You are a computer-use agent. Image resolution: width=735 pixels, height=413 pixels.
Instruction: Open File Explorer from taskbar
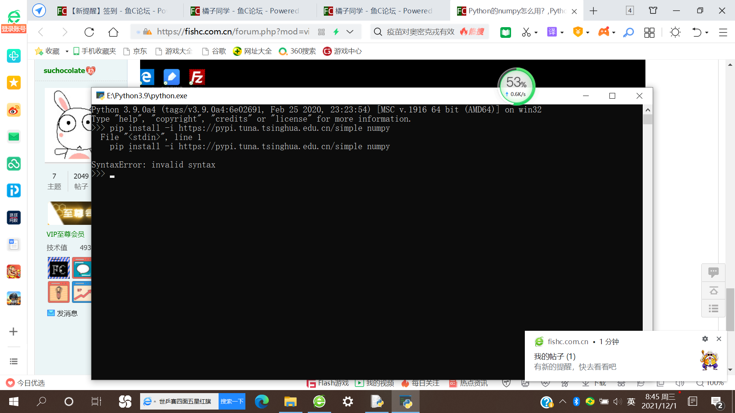(291, 402)
